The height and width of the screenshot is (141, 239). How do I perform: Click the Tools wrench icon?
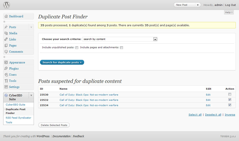pyautogui.click(x=6, y=81)
